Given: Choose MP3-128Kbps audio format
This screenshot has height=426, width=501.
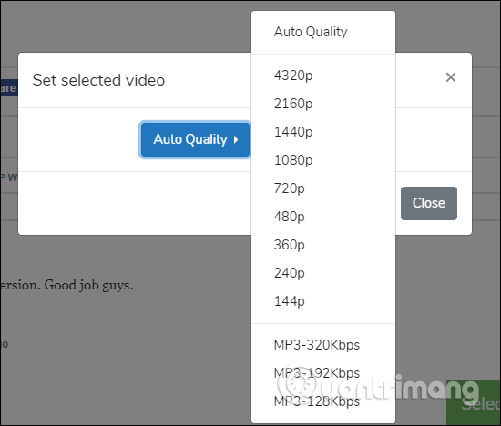Looking at the screenshot, I should (x=323, y=401).
